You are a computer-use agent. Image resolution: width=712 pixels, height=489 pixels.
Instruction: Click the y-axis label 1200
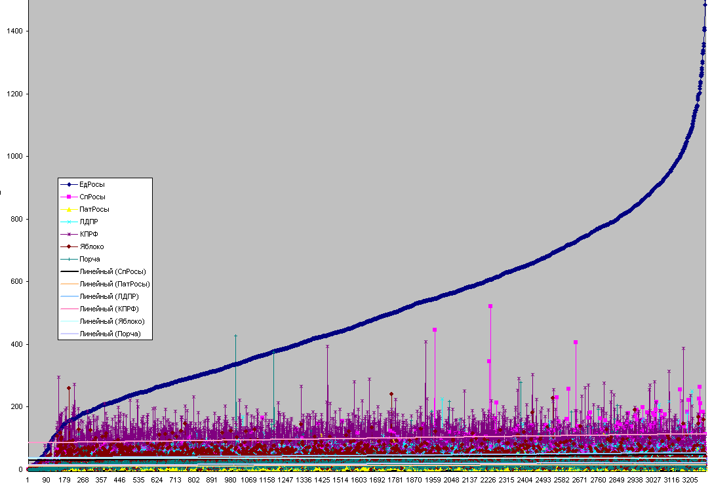pyautogui.click(x=14, y=94)
